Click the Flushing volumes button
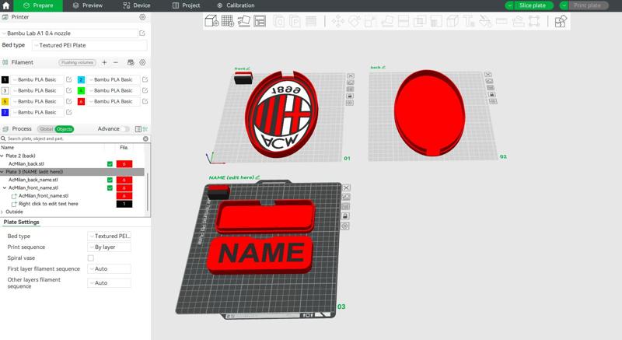The image size is (622, 340). tap(77, 62)
